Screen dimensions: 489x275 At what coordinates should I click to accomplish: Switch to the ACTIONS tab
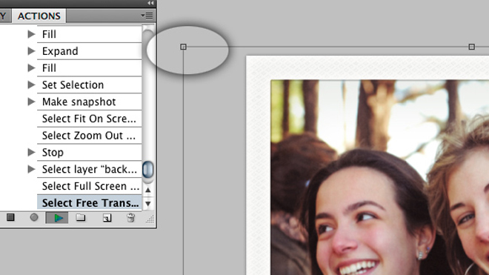(39, 16)
